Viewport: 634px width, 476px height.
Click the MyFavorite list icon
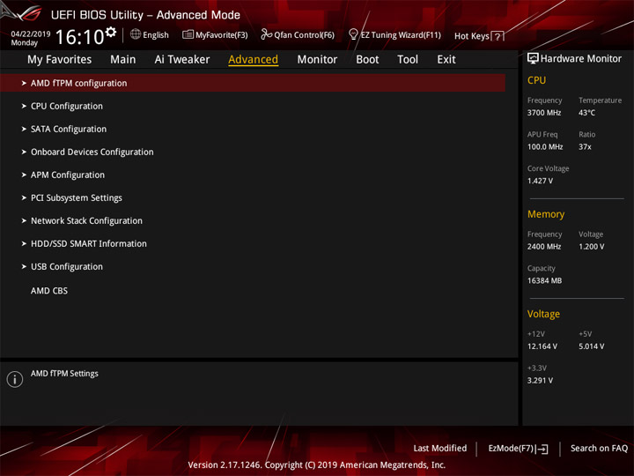coord(188,34)
